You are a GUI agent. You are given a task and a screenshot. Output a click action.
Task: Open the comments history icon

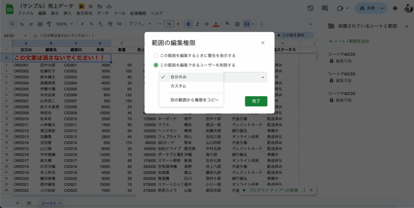pos(325,8)
